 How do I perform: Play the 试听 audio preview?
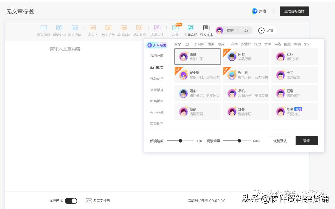266,30
